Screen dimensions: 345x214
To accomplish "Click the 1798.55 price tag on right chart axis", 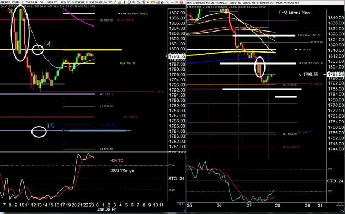I will [336, 75].
